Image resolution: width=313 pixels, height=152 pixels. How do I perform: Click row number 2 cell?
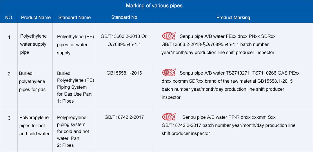(x=9, y=74)
